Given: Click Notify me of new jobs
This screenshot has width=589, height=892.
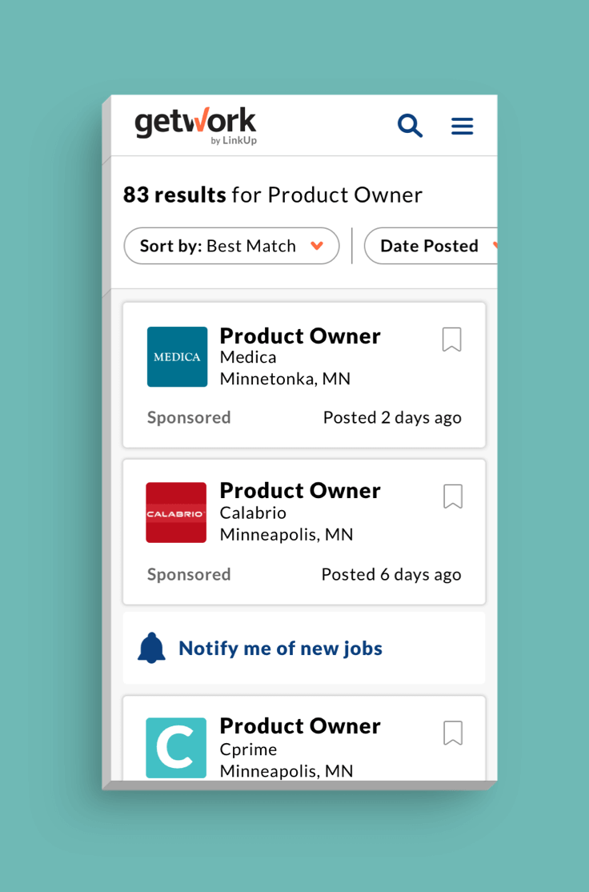Looking at the screenshot, I should pos(280,648).
